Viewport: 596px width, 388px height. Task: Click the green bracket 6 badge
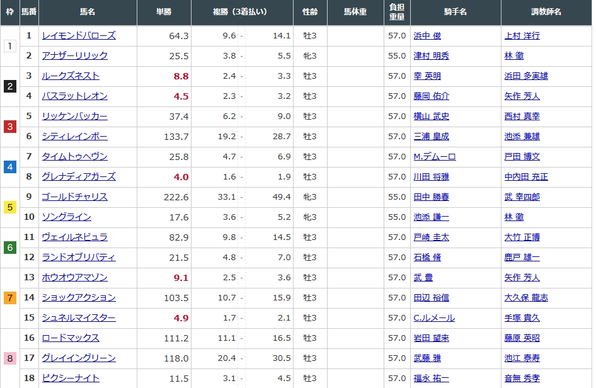click(x=9, y=248)
